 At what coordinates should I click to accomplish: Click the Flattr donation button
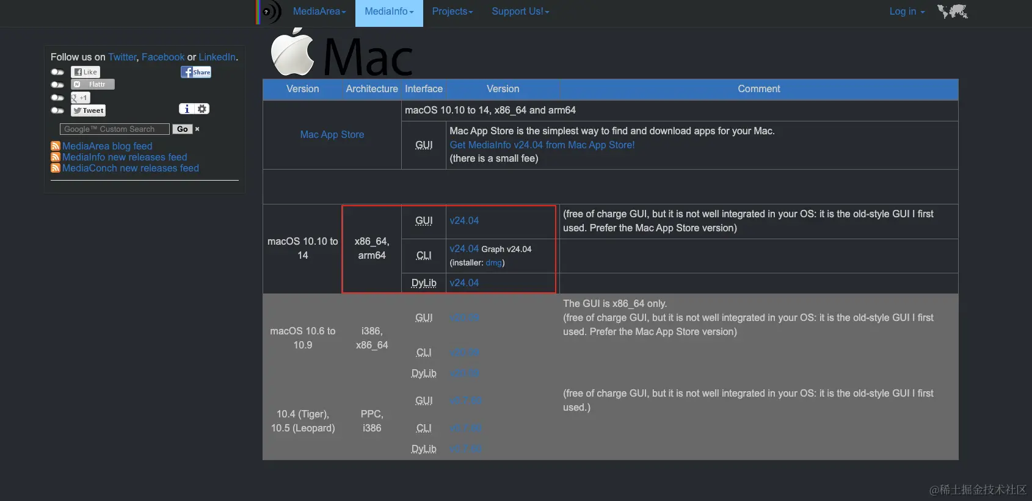tap(92, 84)
